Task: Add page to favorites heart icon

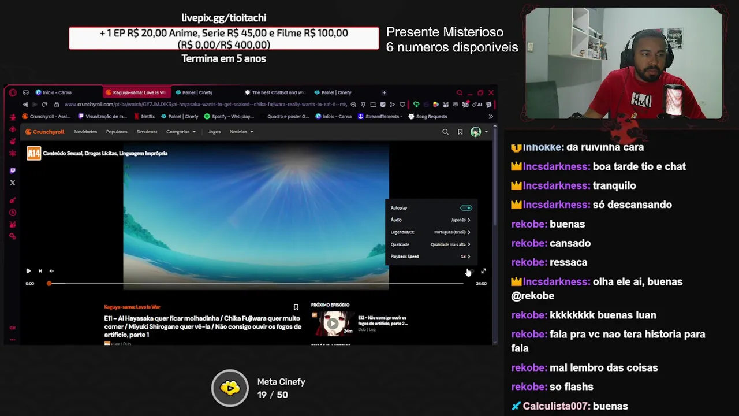Action: tap(402, 105)
